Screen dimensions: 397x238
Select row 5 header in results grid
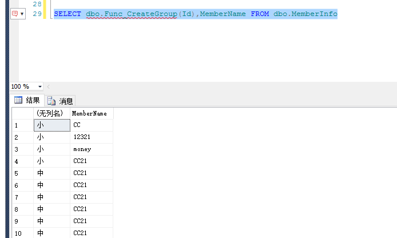coord(23,173)
